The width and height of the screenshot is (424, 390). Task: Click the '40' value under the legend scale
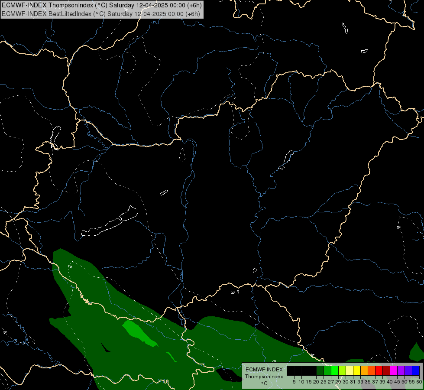390,382
